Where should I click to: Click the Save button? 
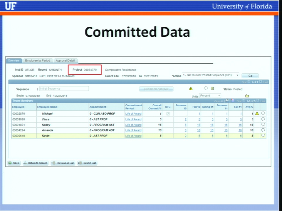click(14, 163)
